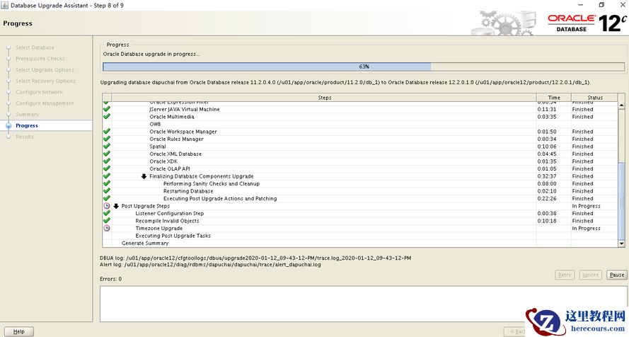Click the Alert log path text
Image resolution: width=629 pixels, height=337 pixels.
click(210, 265)
